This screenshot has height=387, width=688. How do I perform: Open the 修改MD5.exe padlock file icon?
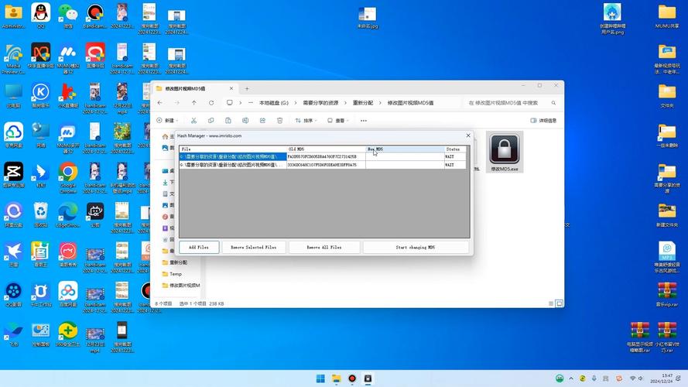click(505, 149)
